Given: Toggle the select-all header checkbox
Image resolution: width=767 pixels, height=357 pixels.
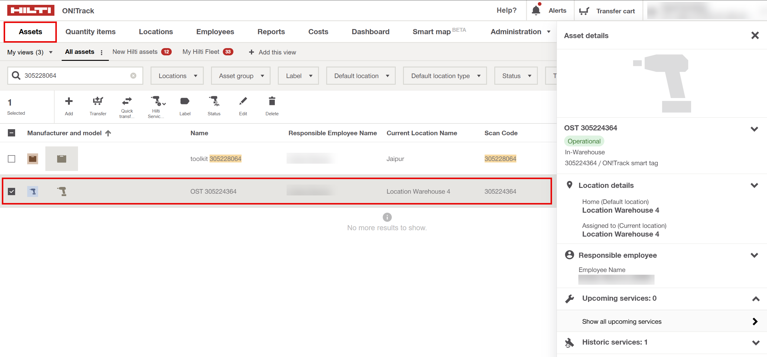Looking at the screenshot, I should tap(11, 133).
